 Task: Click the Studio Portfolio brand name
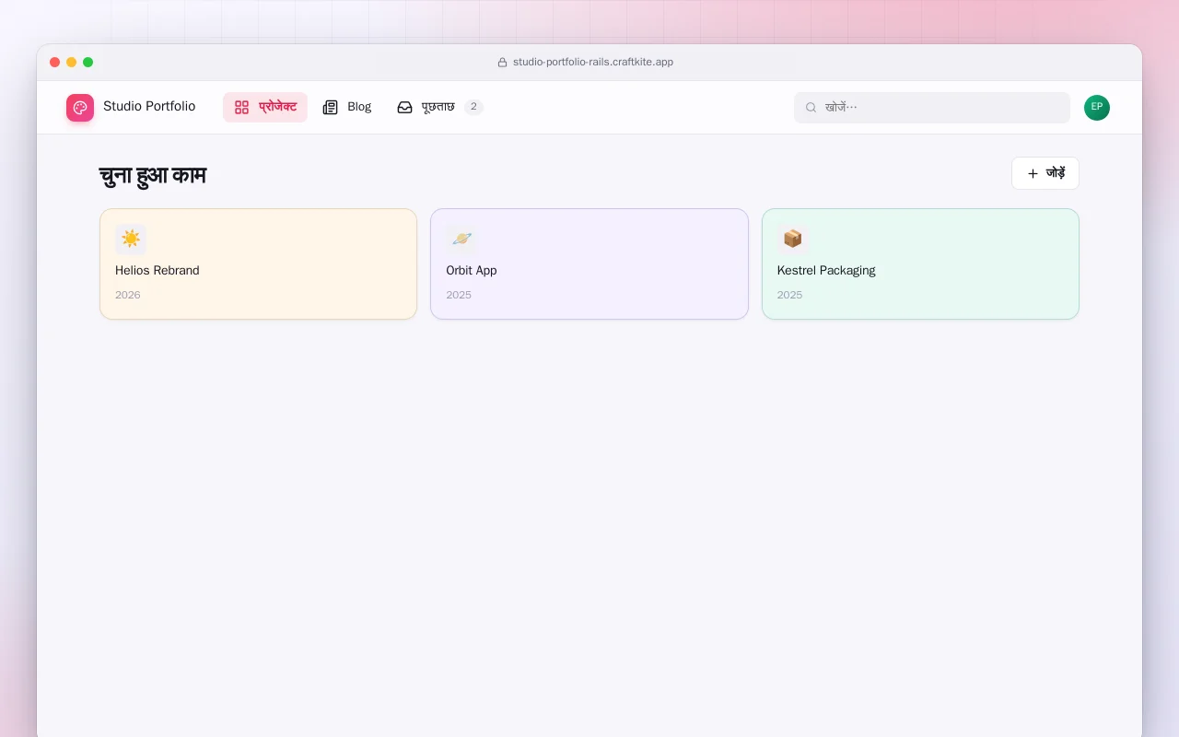pos(149,107)
